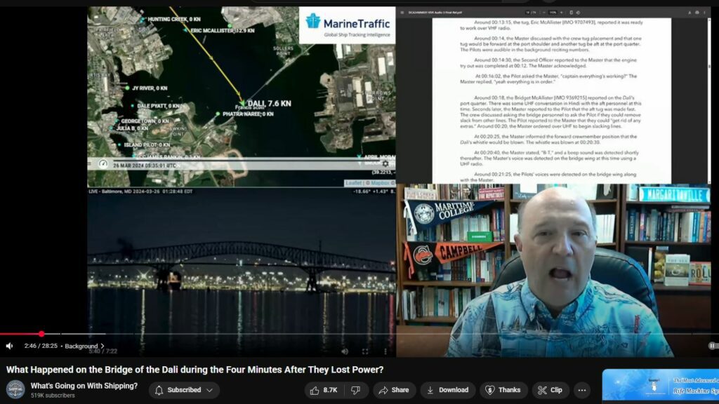This screenshot has height=404, width=719.
Task: Zoom out the PDF with the minus icon
Action: pos(543,13)
